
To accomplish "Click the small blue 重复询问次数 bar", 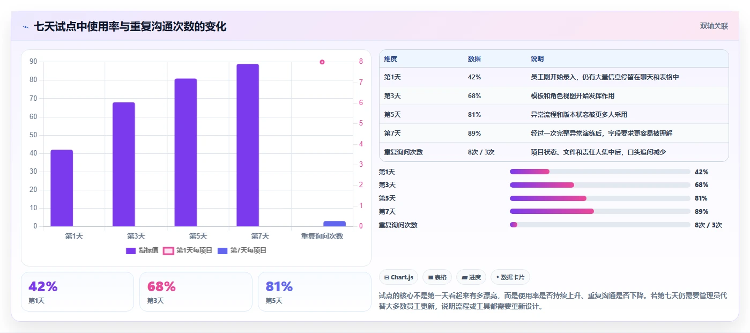I will pyautogui.click(x=335, y=224).
